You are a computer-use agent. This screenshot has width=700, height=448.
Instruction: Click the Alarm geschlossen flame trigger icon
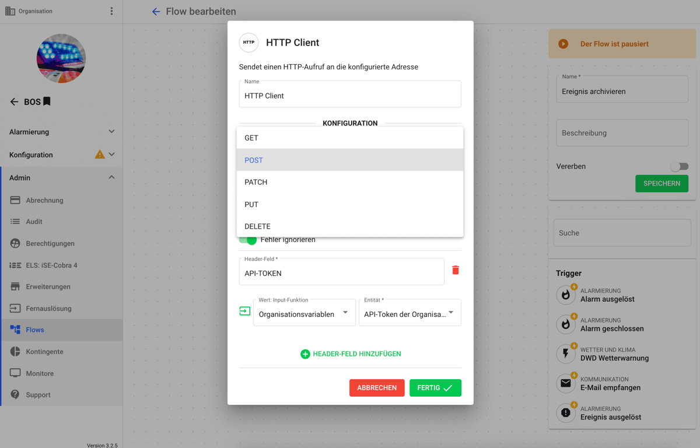(x=566, y=324)
